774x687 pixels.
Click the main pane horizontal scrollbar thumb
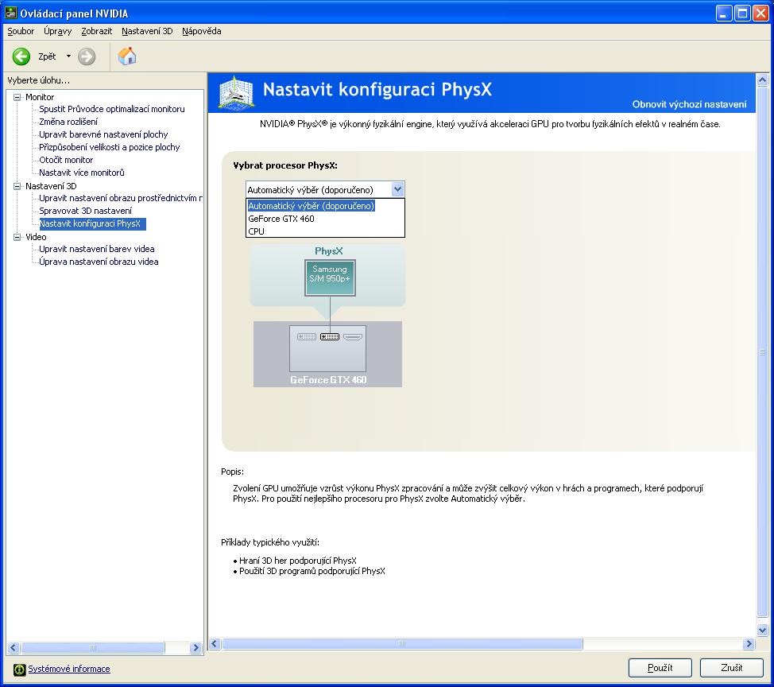[x=402, y=643]
